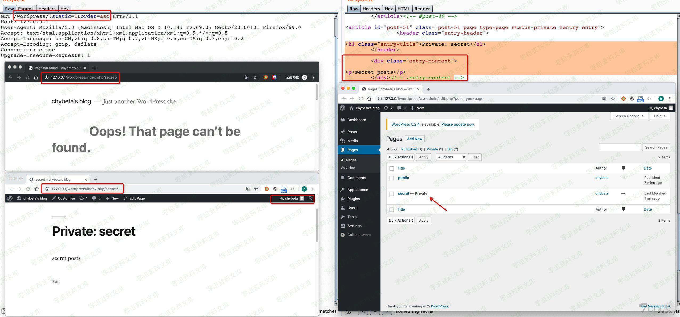Reload the wp-admin pages browser window
This screenshot has width=680, height=317.
(361, 99)
